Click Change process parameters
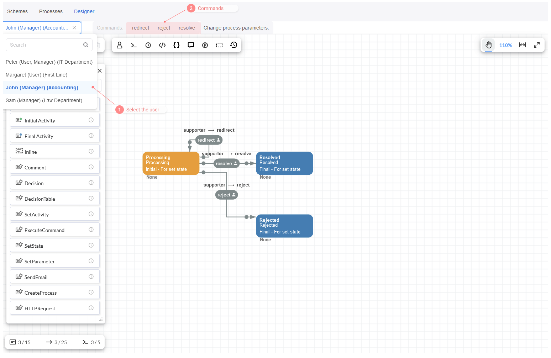Viewport: 551px width, 358px height. 236,28
